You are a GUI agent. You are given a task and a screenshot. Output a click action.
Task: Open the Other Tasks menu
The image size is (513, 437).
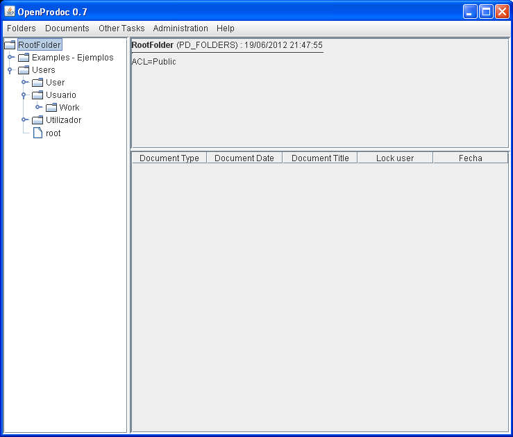click(121, 28)
